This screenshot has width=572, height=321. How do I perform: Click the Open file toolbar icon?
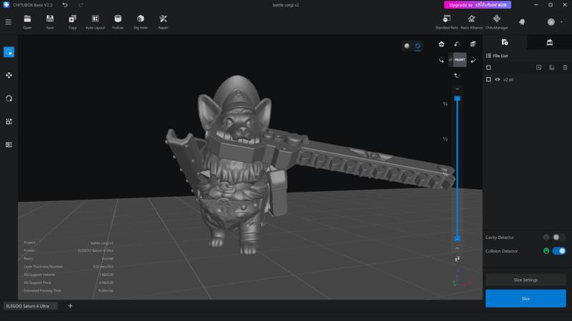[x=27, y=22]
